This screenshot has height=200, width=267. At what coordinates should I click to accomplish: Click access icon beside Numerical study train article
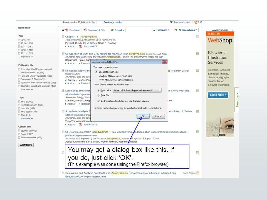tap(197, 71)
